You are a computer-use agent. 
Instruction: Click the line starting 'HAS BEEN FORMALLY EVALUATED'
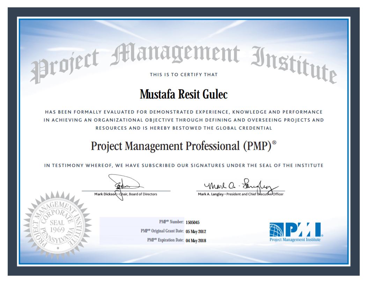(x=184, y=112)
